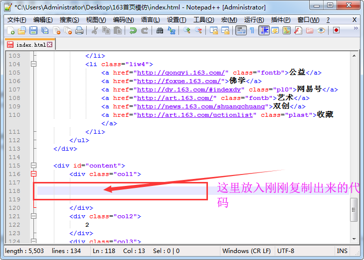This screenshot has height=260, width=364.
Task: Start recording a macro
Action: [336, 30]
